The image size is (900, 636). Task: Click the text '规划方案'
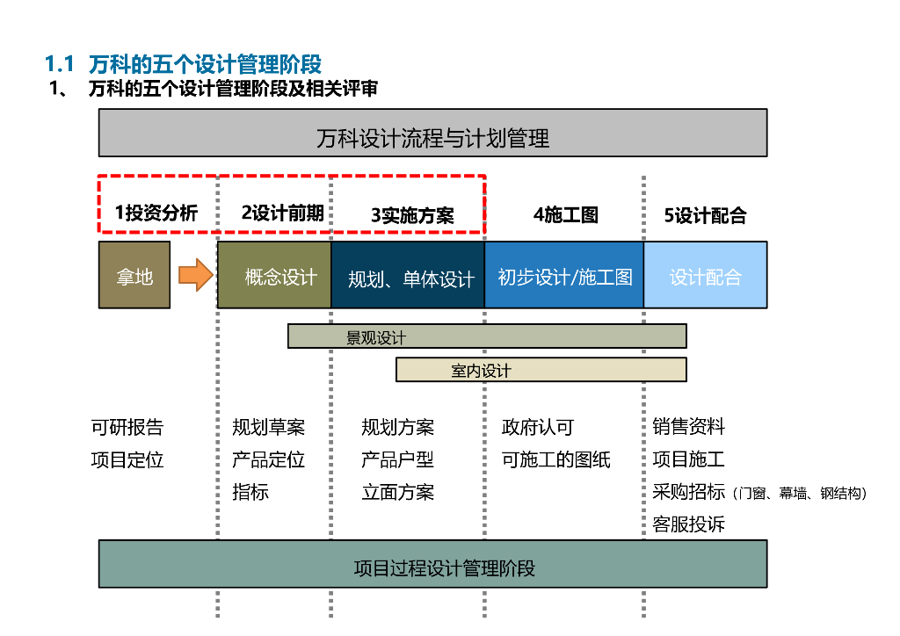pos(398,427)
